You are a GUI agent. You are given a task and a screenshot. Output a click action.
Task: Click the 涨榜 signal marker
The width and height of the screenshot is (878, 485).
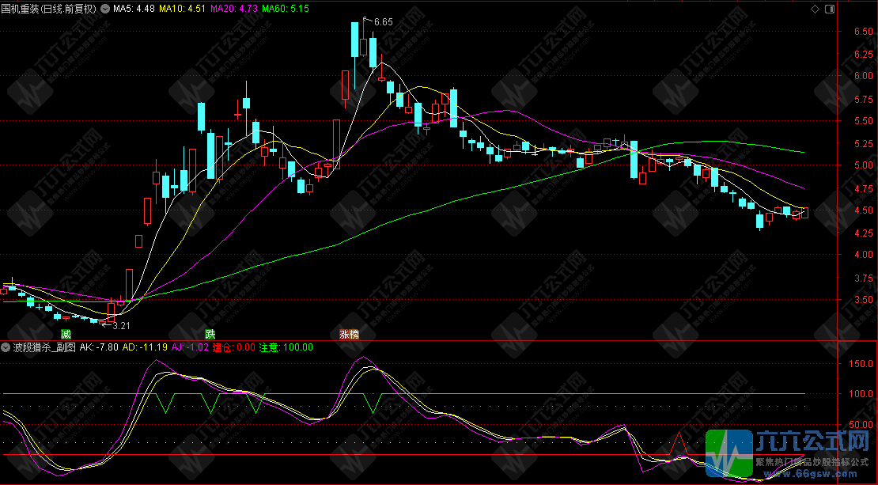[x=349, y=335]
